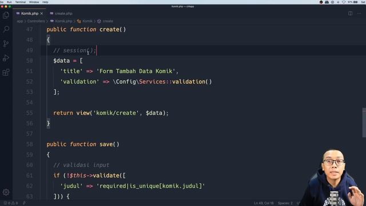
Task: Click the 'komik/create' view string
Action: coord(116,113)
